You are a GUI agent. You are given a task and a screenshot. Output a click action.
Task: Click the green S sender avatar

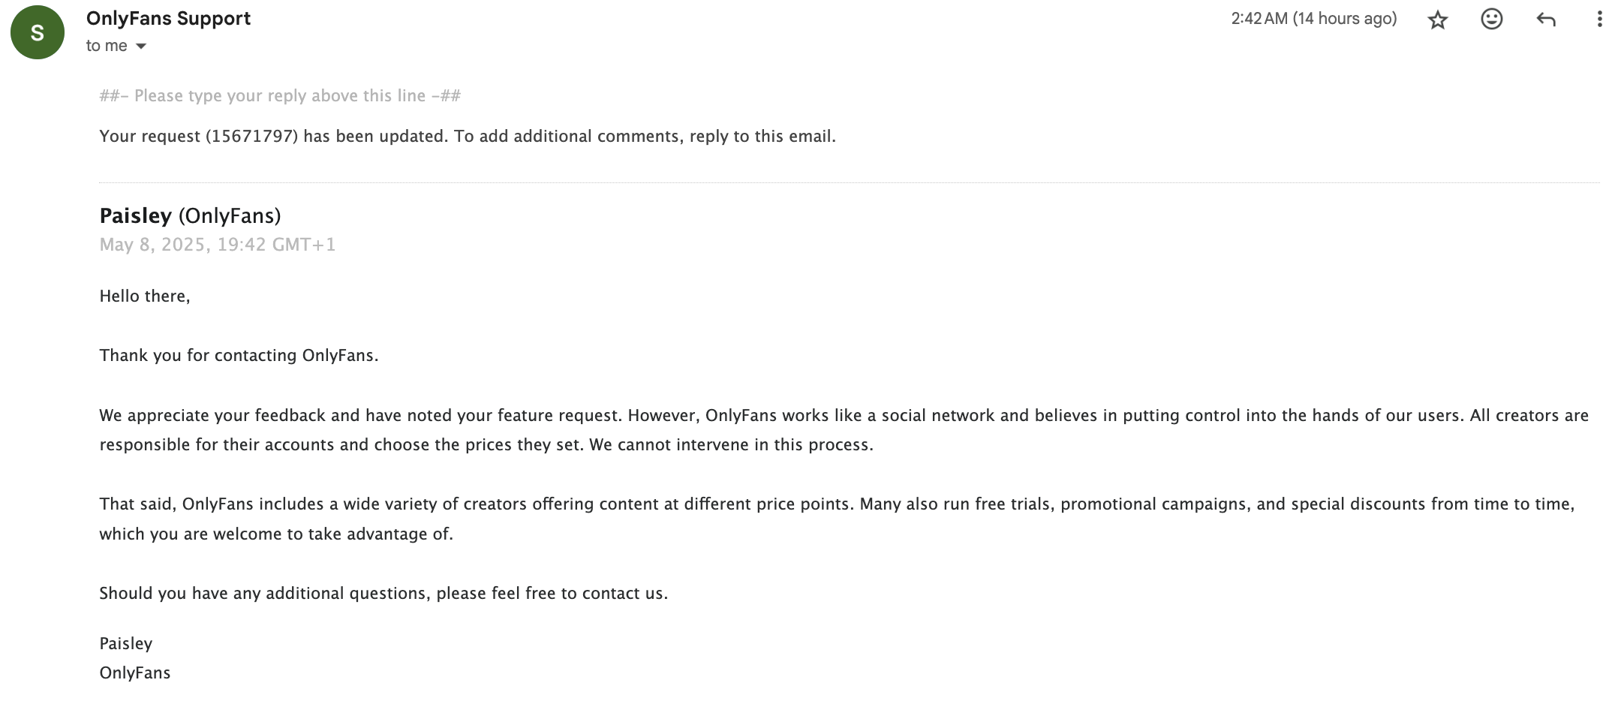pos(38,32)
